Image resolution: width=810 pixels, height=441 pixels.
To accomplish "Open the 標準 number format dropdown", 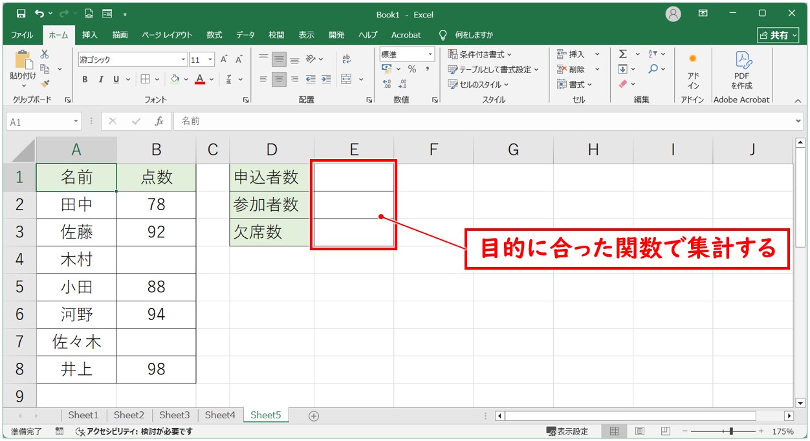I will tap(429, 54).
